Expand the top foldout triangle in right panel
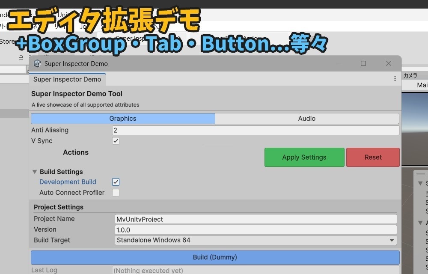The image size is (428, 274). coord(420,183)
